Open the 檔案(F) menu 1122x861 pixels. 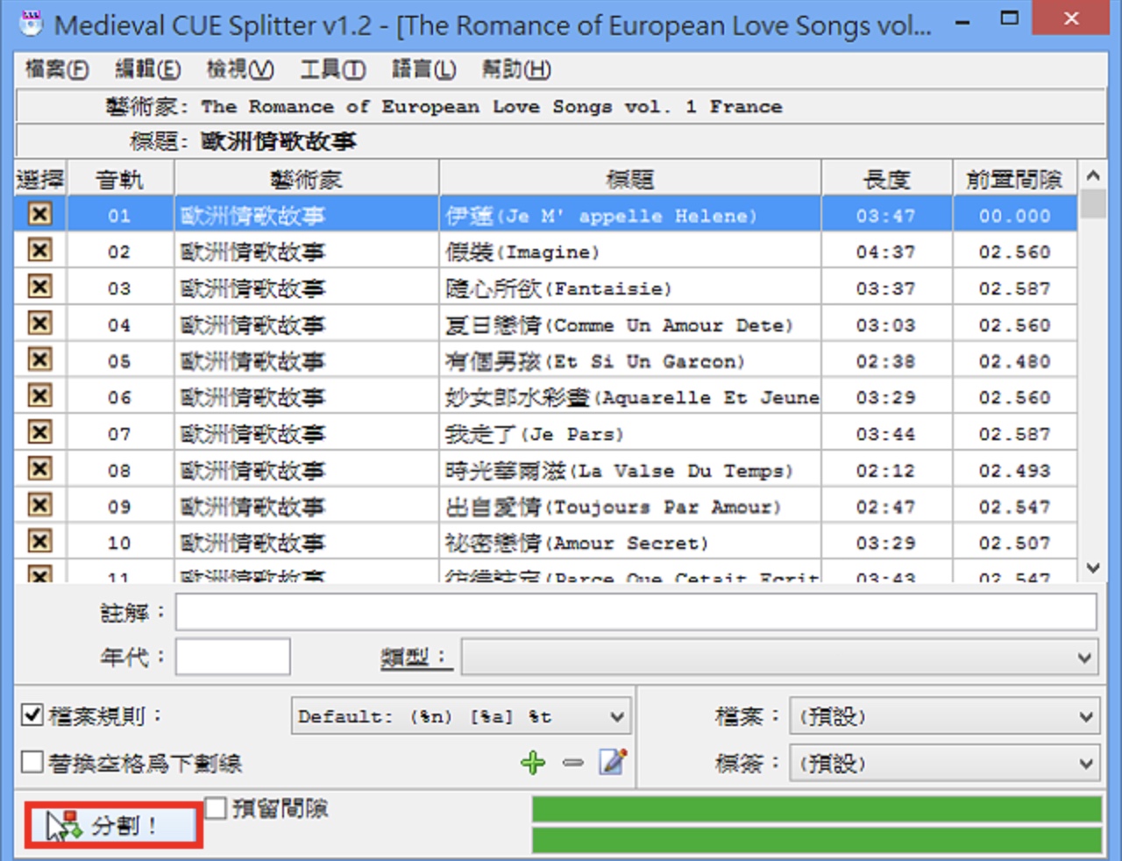(57, 69)
